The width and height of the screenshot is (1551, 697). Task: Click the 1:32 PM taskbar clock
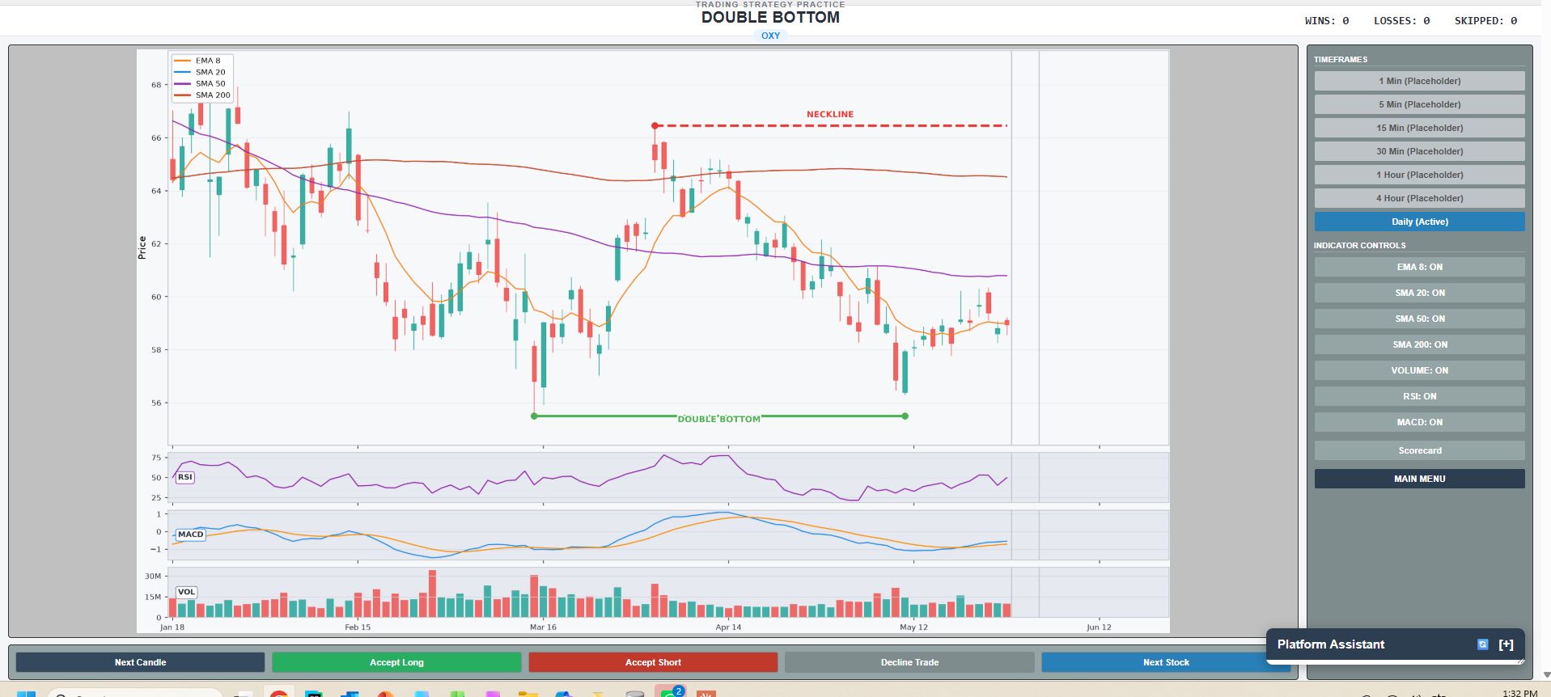coord(1519,693)
